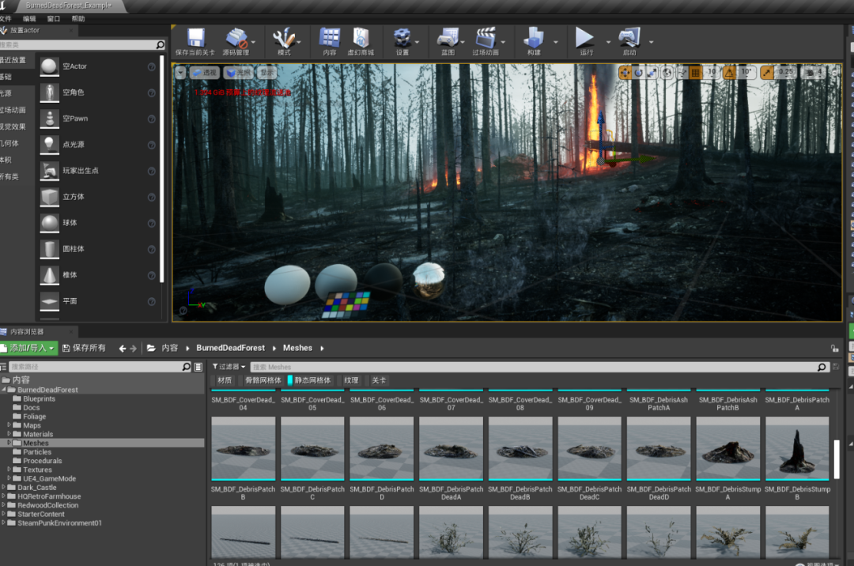Click the Build (构建) toolbar icon
Image resolution: width=854 pixels, height=566 pixels.
[533, 38]
